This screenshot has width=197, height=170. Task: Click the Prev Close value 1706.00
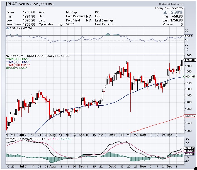29,24
